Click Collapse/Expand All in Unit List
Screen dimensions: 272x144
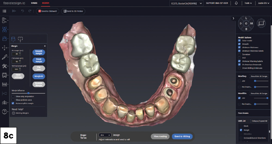(259, 121)
